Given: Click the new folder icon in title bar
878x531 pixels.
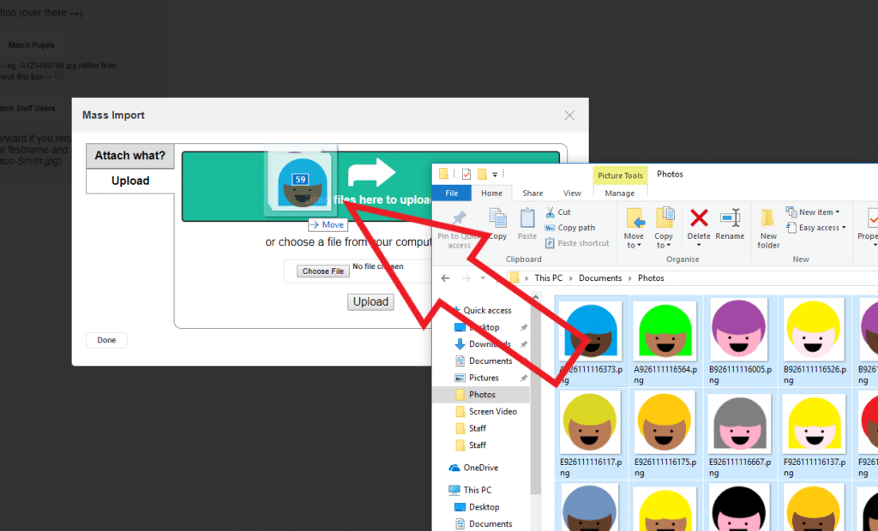Looking at the screenshot, I should click(x=482, y=174).
